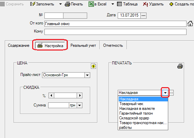Open the Отчетность tab
Screen dimensions: 194x138
113,45
